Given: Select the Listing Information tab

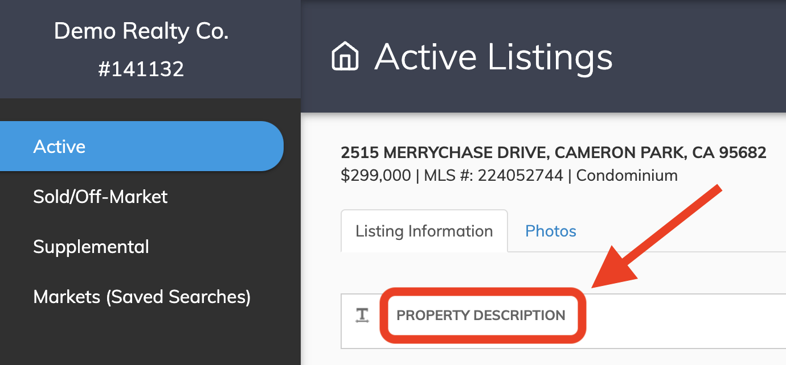Looking at the screenshot, I should click(x=424, y=231).
